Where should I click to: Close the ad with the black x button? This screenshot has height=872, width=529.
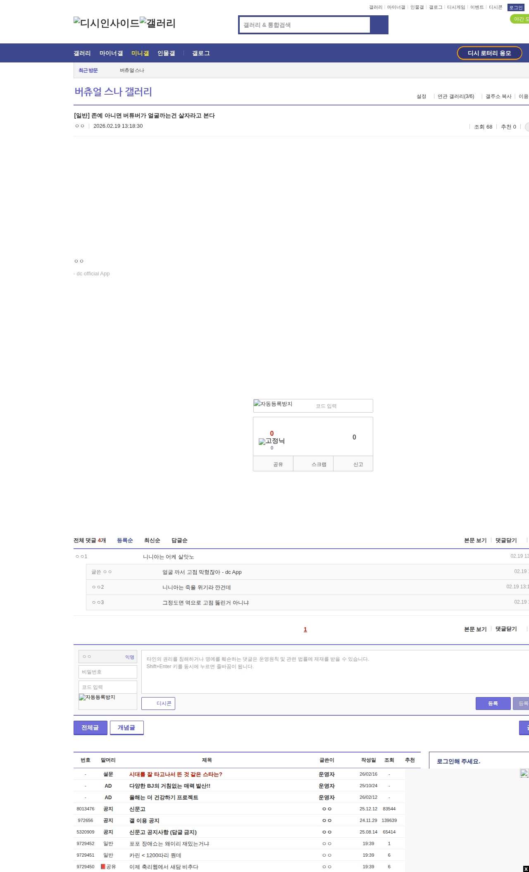pyautogui.click(x=526, y=869)
